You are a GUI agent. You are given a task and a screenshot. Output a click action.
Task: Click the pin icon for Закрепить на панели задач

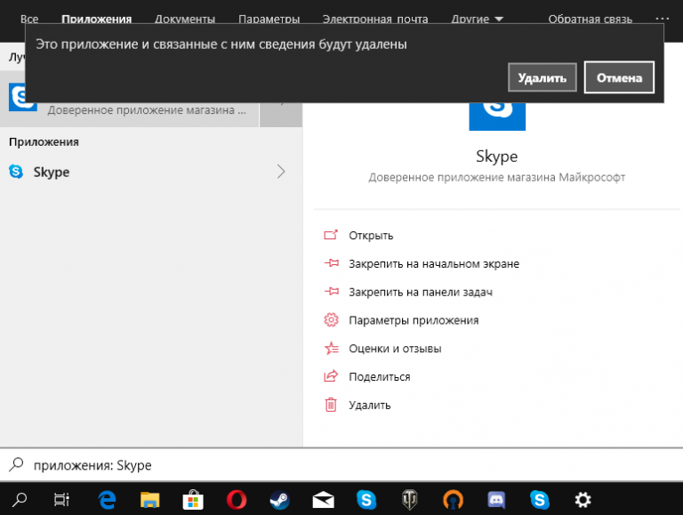[332, 292]
